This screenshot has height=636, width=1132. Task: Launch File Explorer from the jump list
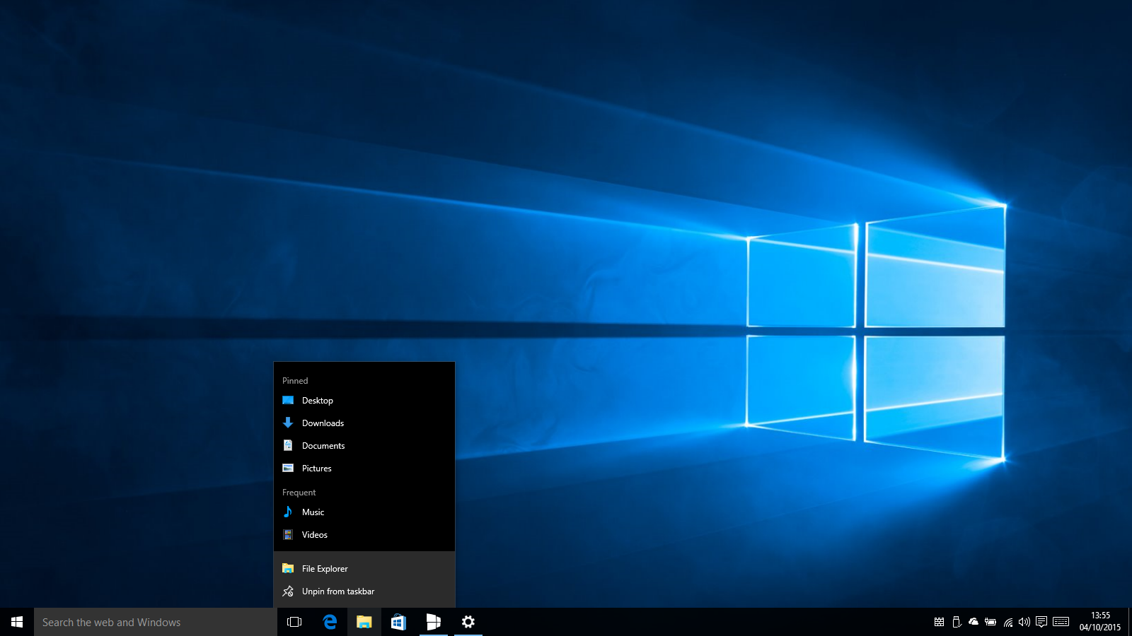[x=364, y=569]
